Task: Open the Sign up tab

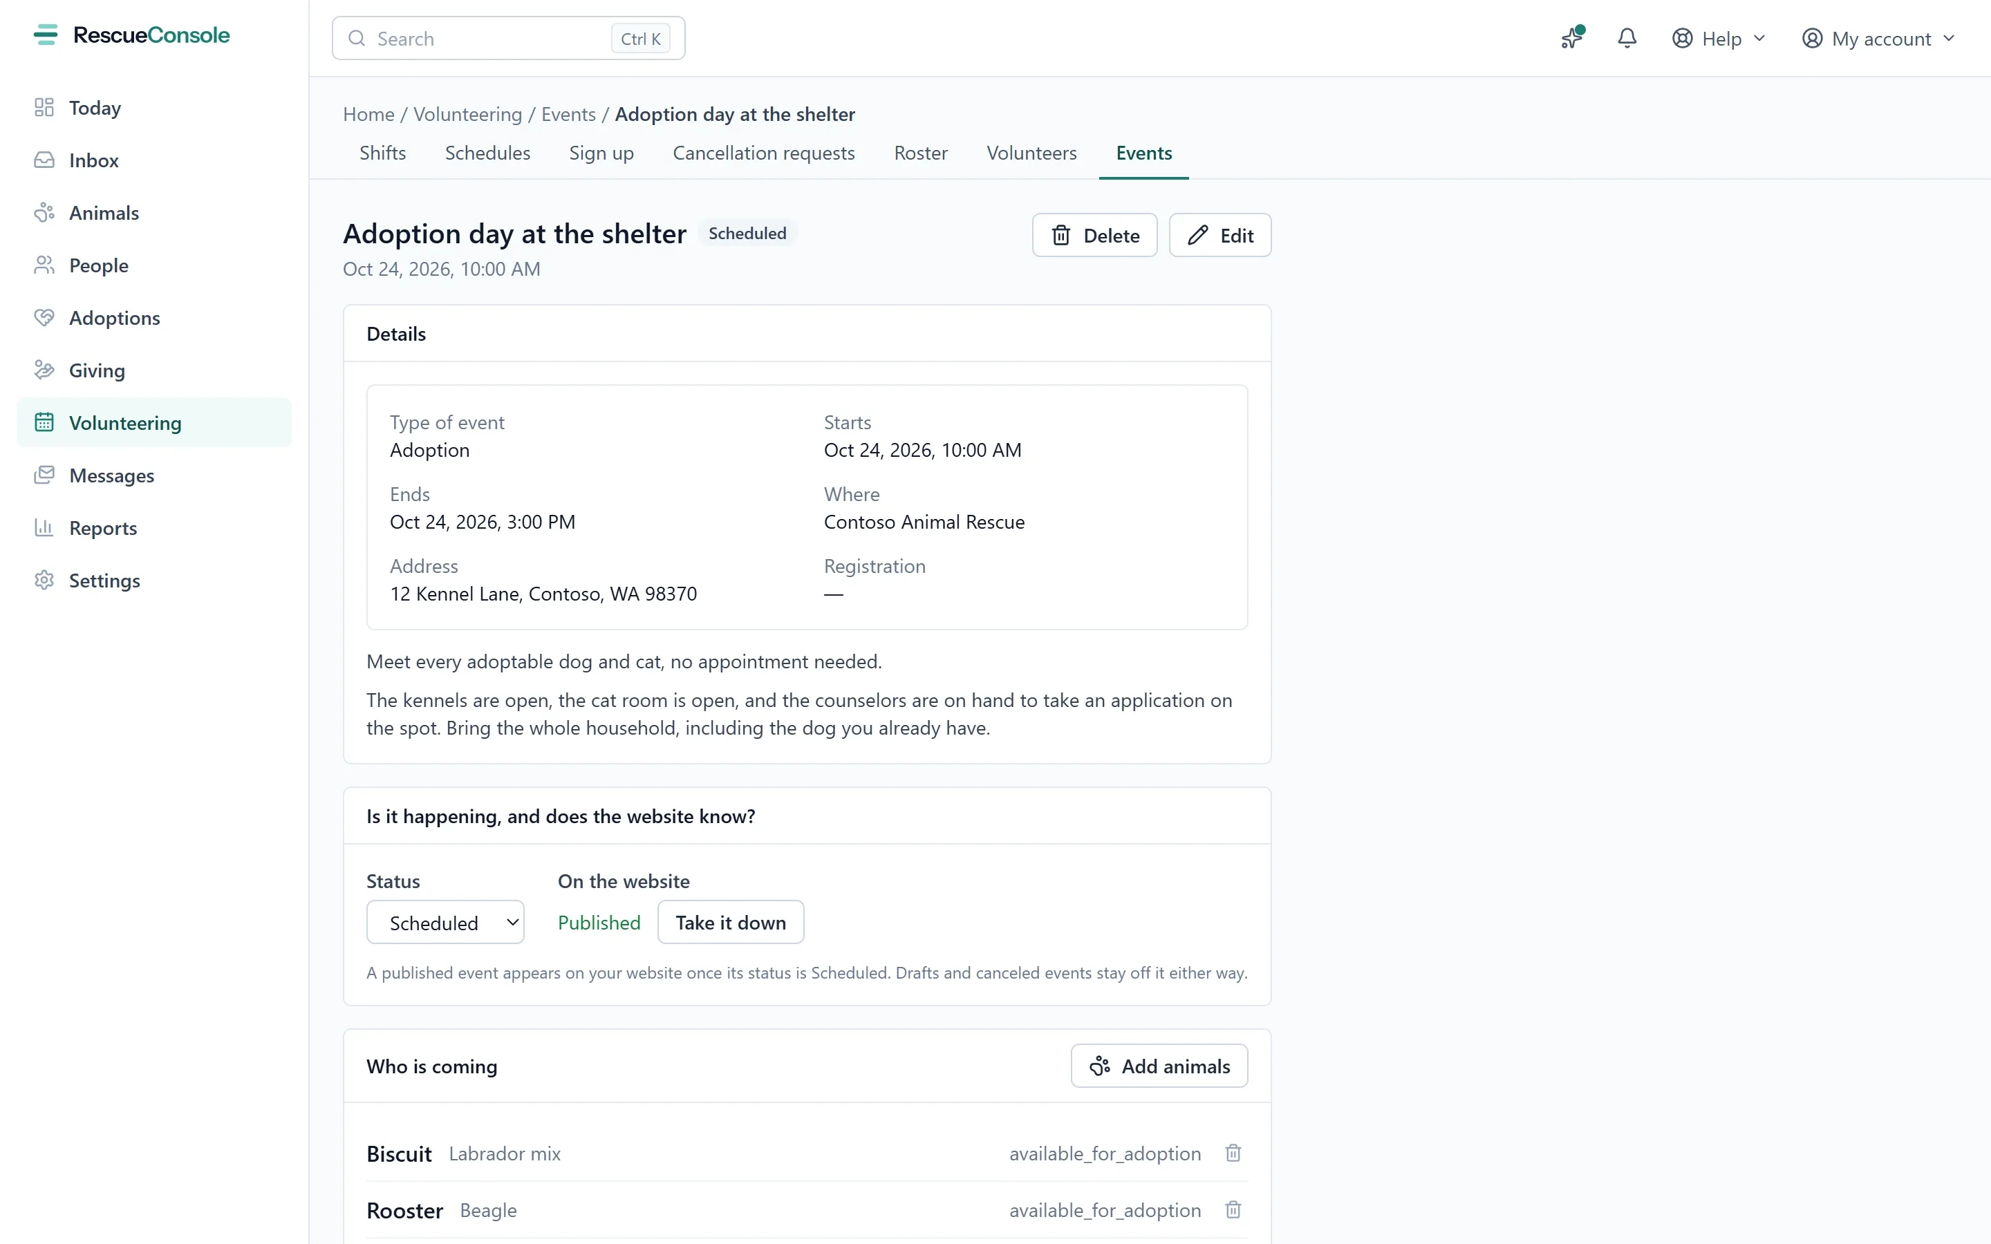Action: click(601, 153)
